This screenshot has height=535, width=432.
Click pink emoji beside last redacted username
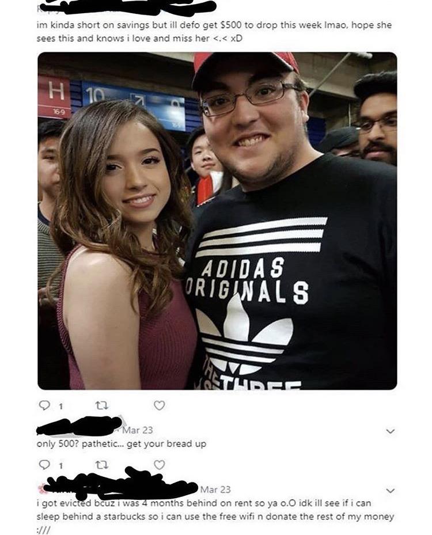pyautogui.click(x=41, y=489)
